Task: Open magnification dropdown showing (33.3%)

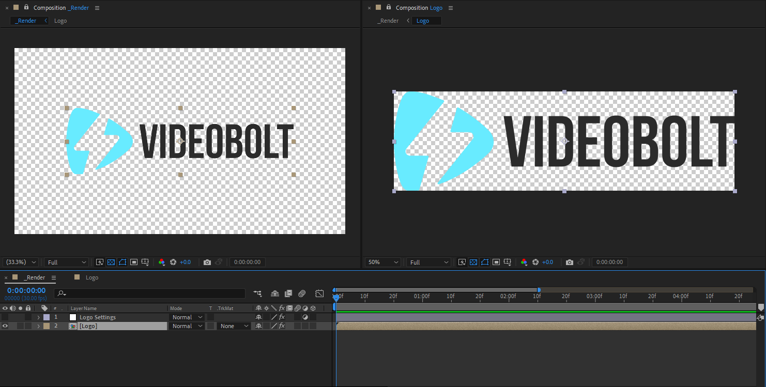Action: point(20,262)
